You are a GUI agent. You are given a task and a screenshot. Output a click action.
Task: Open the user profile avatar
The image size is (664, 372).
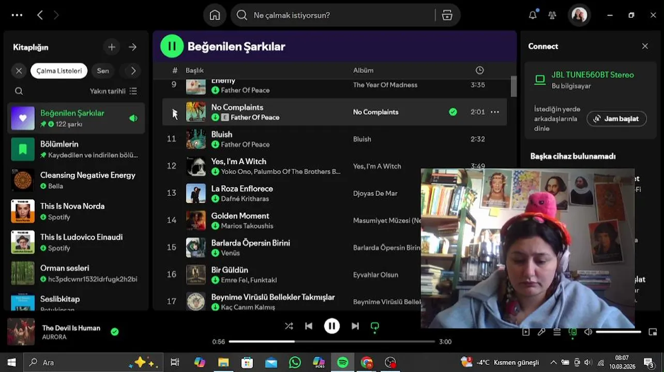(579, 15)
